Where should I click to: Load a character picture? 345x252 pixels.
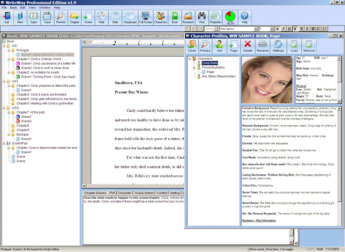coord(294,46)
